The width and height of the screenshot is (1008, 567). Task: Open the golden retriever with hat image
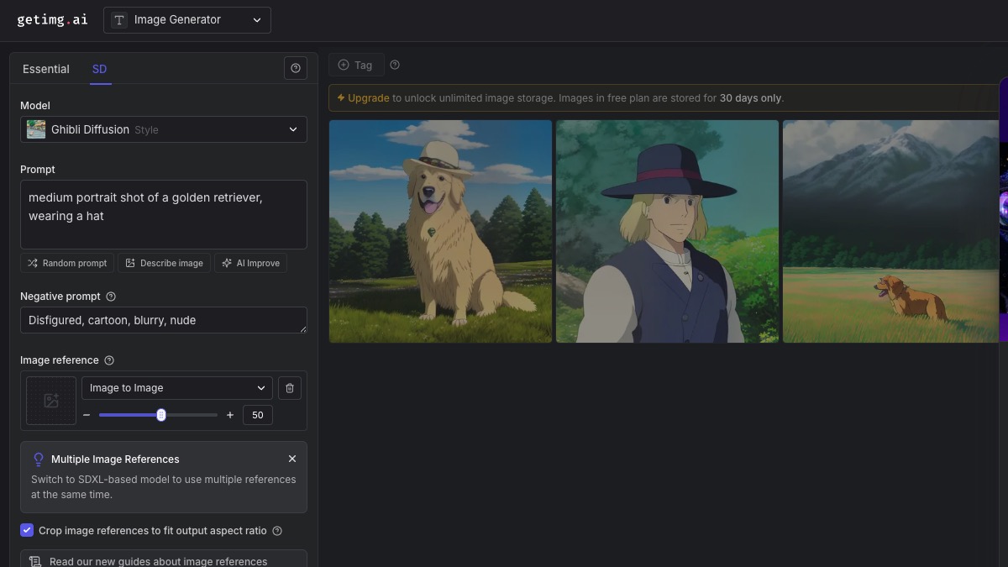440,231
